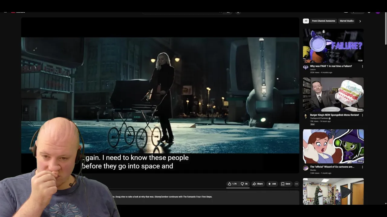Click '79K views • 16 hours ago' text
The width and height of the screenshot is (387, 217).
tap(321, 121)
